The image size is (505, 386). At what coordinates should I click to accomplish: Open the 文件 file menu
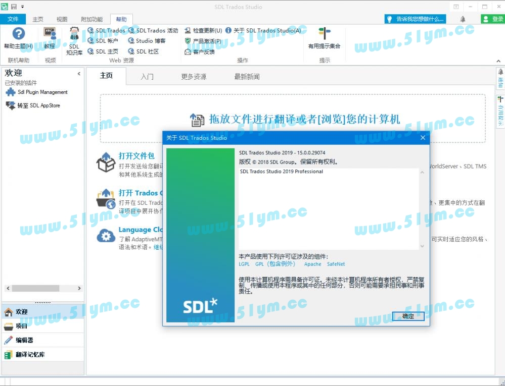point(13,19)
